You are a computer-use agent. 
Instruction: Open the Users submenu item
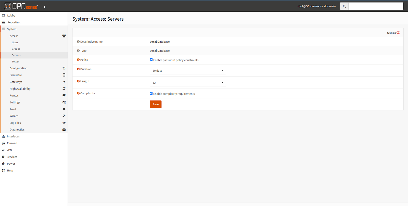(x=15, y=43)
